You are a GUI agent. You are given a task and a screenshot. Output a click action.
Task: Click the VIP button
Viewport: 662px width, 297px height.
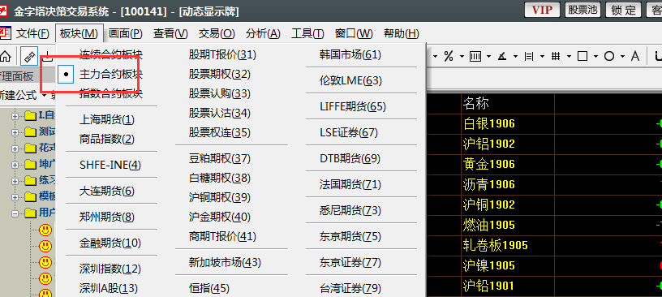[542, 10]
